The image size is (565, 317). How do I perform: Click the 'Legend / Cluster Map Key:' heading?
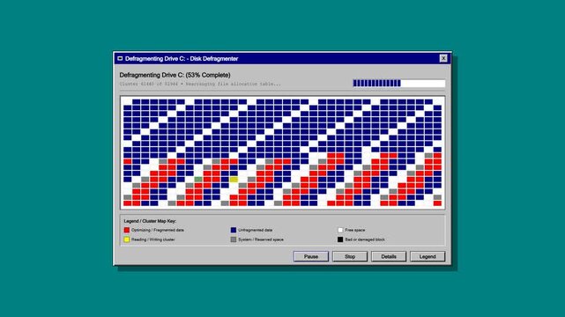tap(150, 221)
